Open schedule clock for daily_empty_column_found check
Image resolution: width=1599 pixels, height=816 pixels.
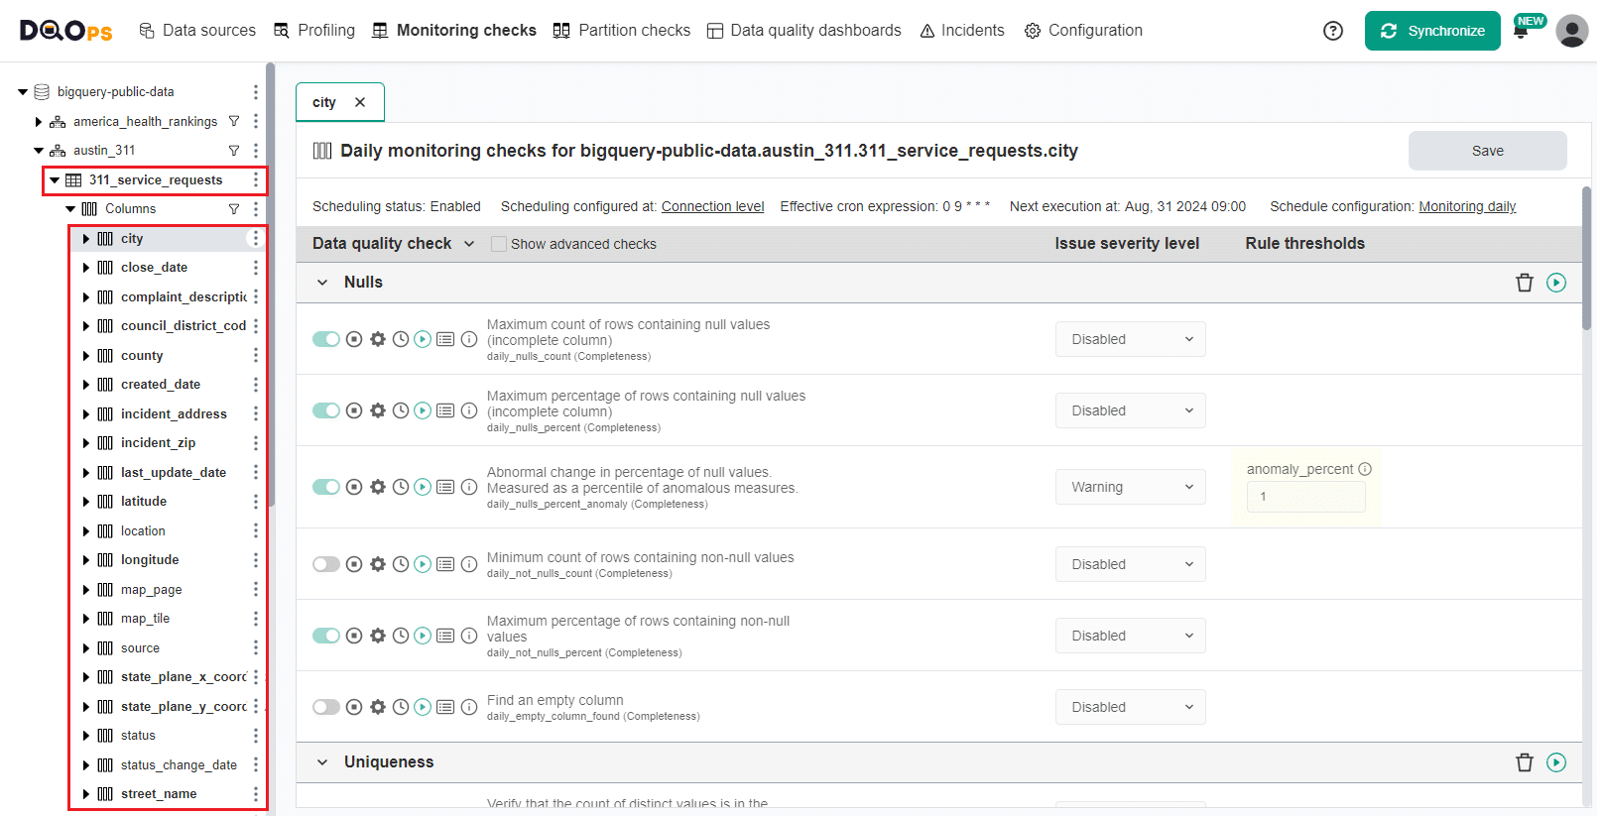[x=401, y=707]
